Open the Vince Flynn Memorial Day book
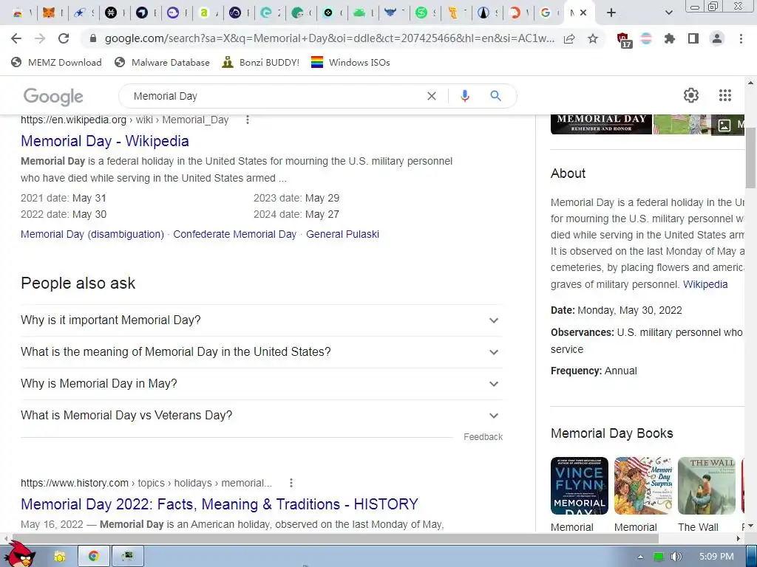 pyautogui.click(x=580, y=486)
